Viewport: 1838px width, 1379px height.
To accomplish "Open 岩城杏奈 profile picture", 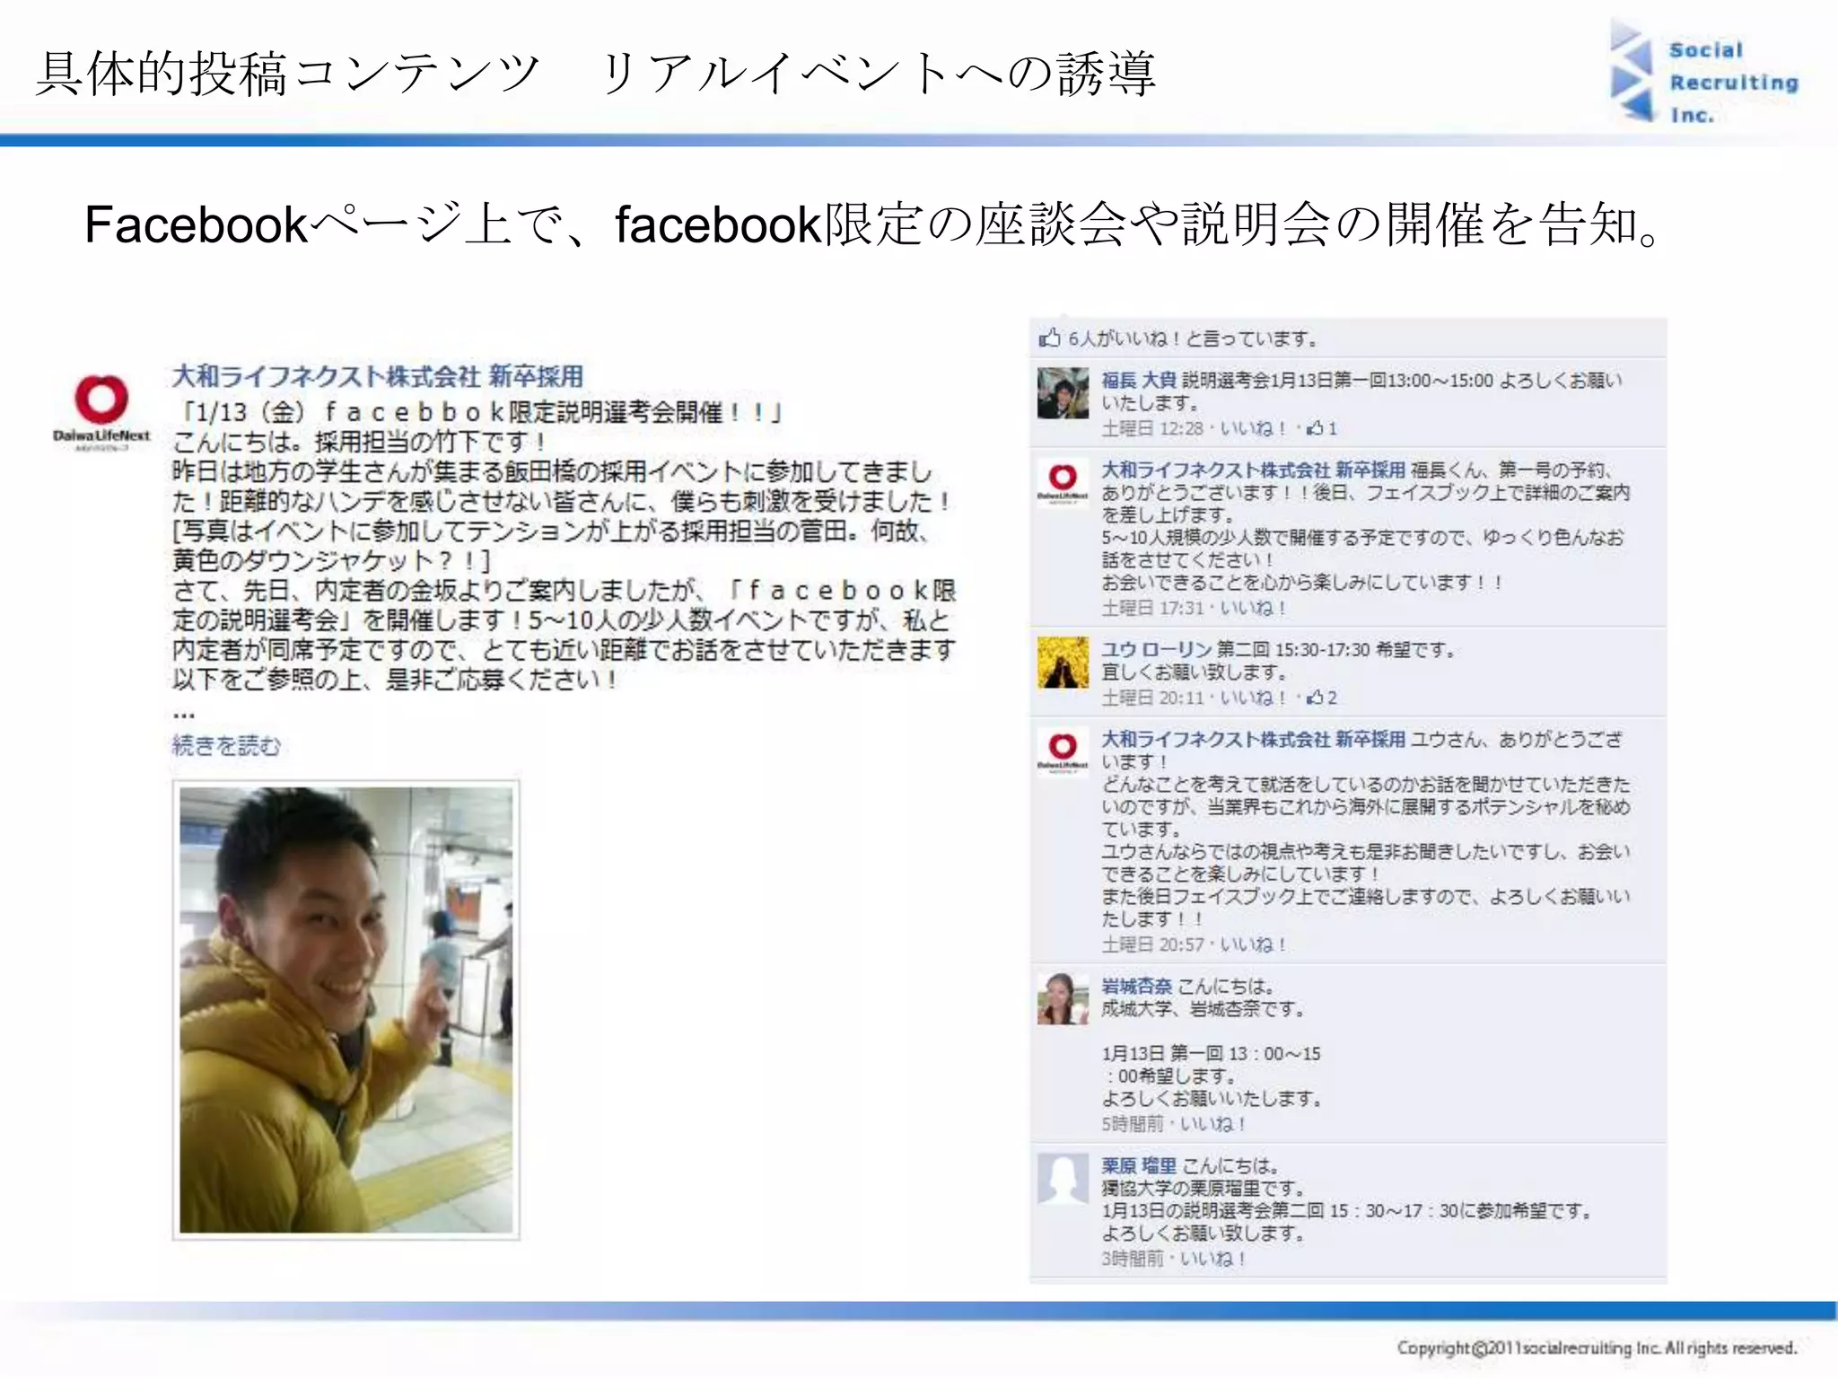I will 1063,998.
